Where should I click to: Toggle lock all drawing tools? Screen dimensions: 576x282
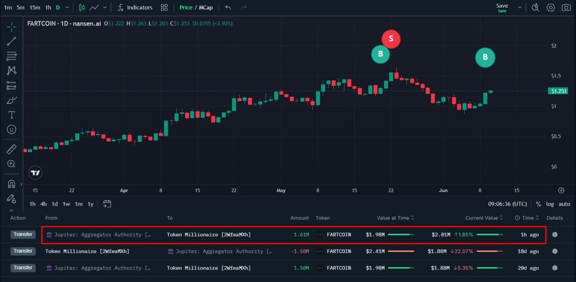pos(12,198)
